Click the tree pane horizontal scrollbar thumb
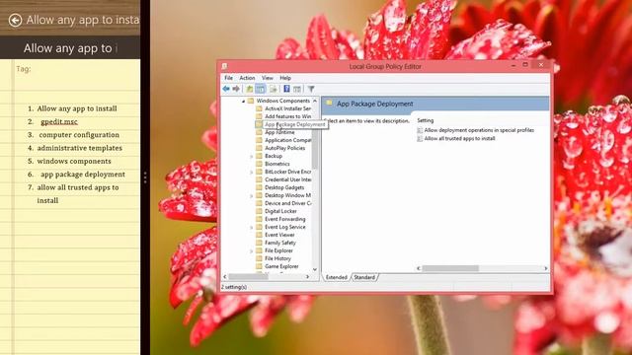The height and width of the screenshot is (355, 632). click(248, 277)
